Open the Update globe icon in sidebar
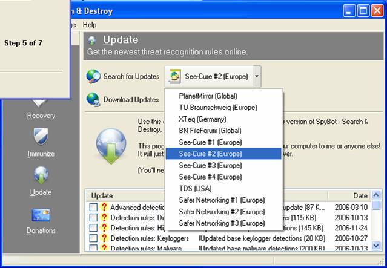Viewport: 387px width, 268px height. tap(41, 175)
